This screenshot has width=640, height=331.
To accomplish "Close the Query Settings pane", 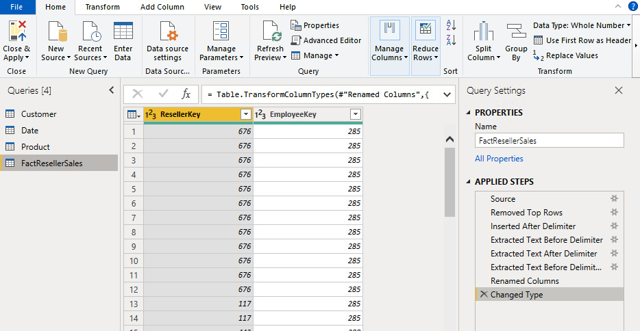I will point(619,90).
